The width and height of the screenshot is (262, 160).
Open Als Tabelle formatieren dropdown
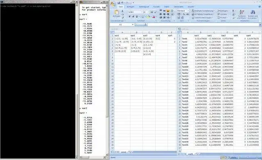click(x=203, y=14)
